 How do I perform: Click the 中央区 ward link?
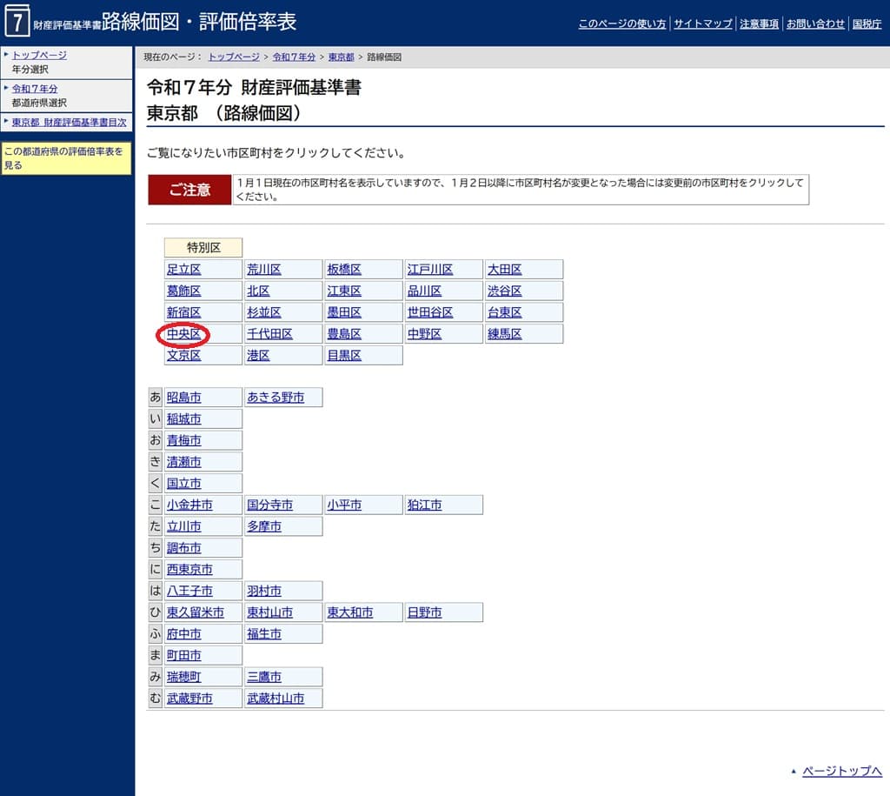click(184, 334)
